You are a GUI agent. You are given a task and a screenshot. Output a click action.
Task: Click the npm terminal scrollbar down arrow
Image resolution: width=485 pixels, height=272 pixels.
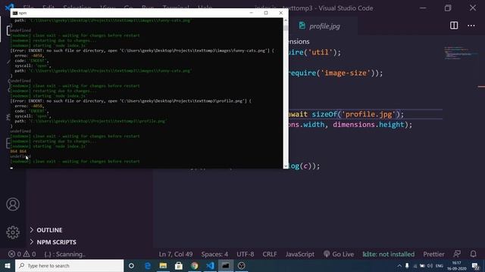[x=286, y=166]
